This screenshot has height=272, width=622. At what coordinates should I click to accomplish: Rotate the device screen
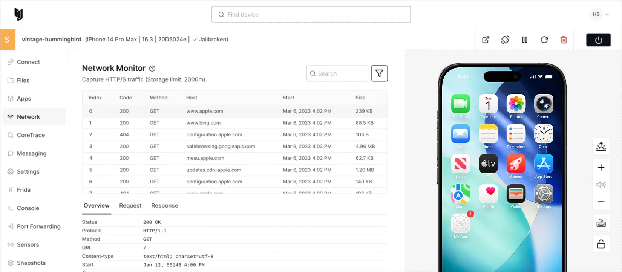click(505, 40)
